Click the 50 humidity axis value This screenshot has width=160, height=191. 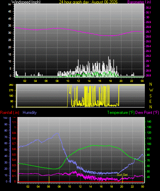[x=6, y=150]
